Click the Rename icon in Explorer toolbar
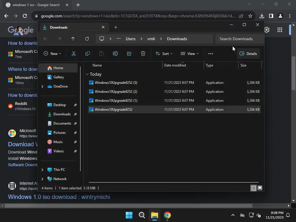This screenshot has height=222, width=296. click(x=115, y=53)
